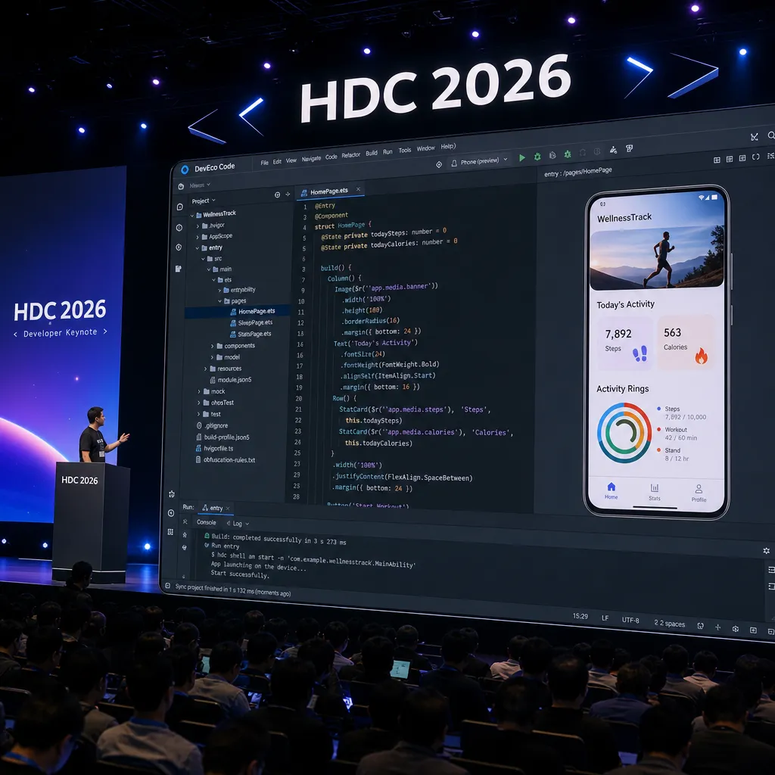Click the pin icon left of the Console tab
This screenshot has height=775, width=775.
pos(185,521)
